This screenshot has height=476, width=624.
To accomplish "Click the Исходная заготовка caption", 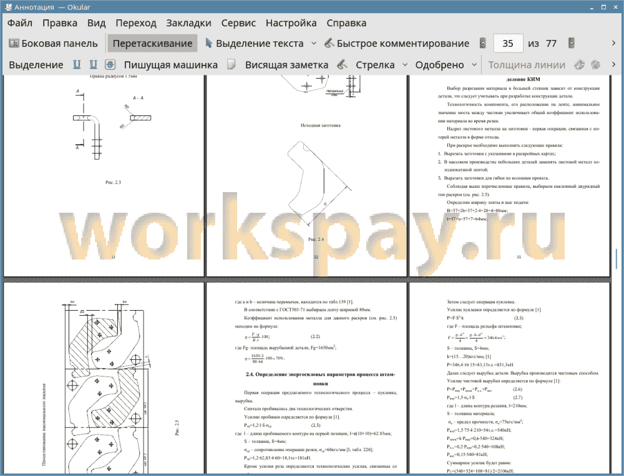I will pos(320,125).
